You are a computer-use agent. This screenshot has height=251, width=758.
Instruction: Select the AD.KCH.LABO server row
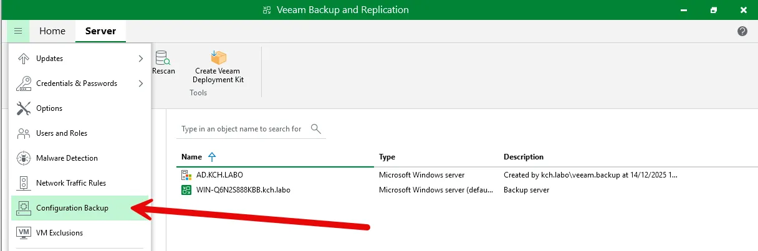click(211, 175)
